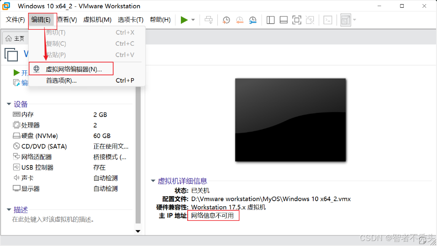437x246 pixels.
Task: Click the VM title stacked-window icon
Action: click(11, 54)
